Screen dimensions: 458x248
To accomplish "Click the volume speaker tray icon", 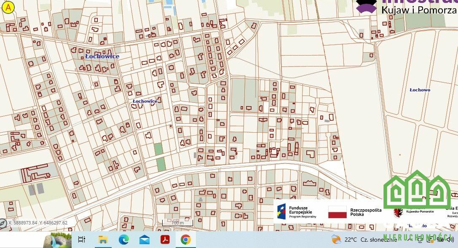I will (450, 240).
